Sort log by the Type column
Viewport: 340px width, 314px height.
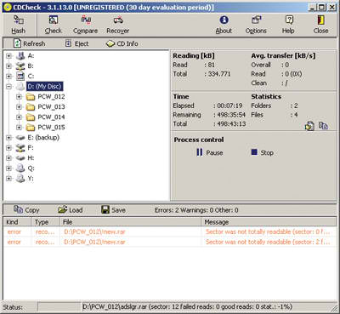click(46, 222)
